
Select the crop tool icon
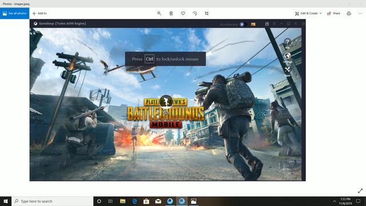[206, 13]
